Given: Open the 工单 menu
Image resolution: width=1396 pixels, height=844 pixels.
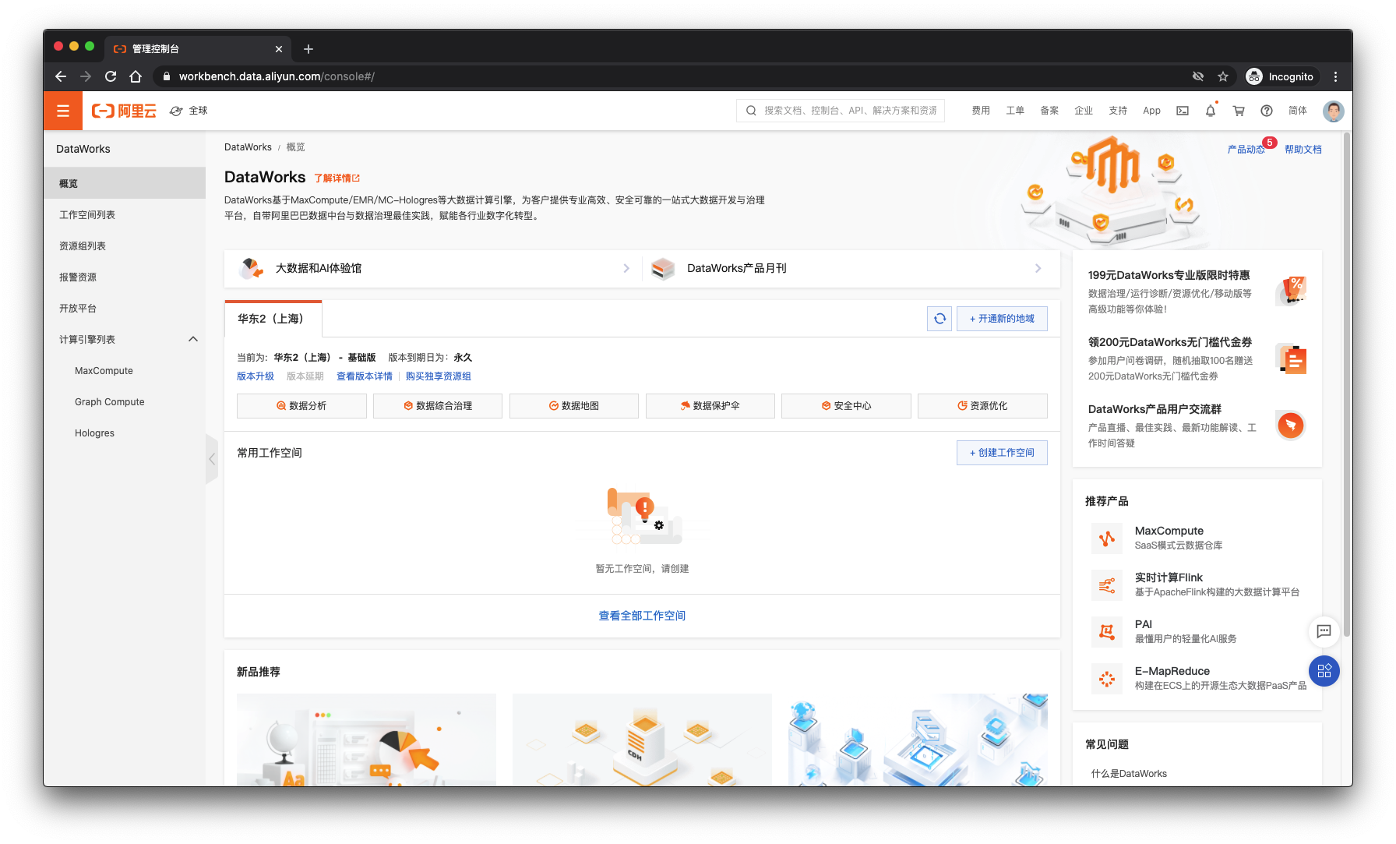Looking at the screenshot, I should point(1015,111).
